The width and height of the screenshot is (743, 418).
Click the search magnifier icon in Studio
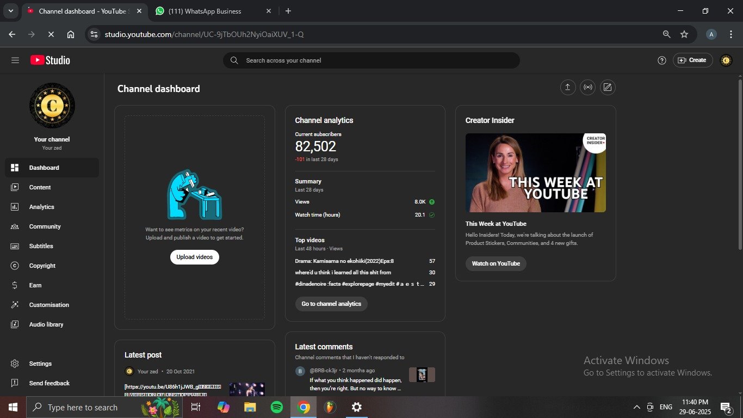coord(234,60)
